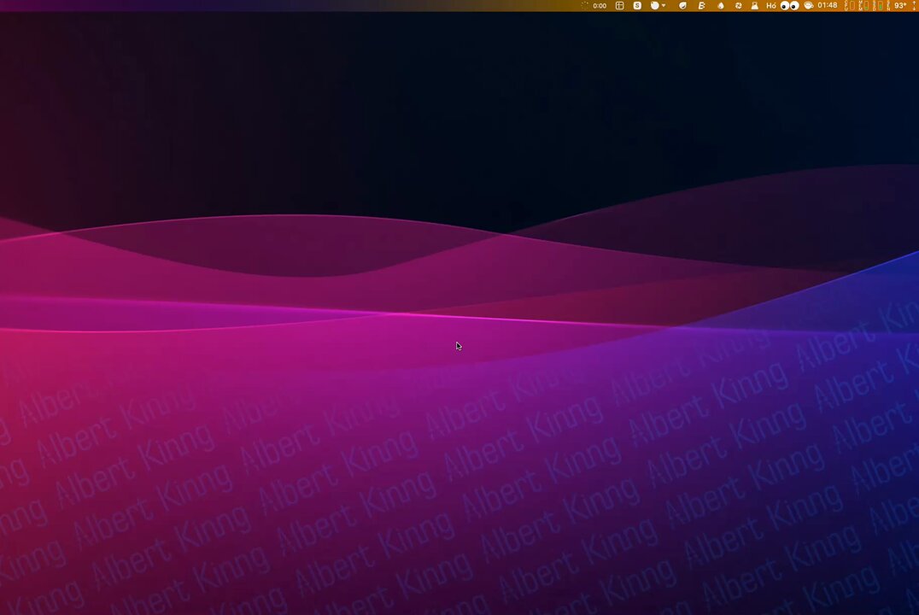This screenshot has height=615, width=919.
Task: Click the network up/down arrows indicator
Action: (914, 6)
